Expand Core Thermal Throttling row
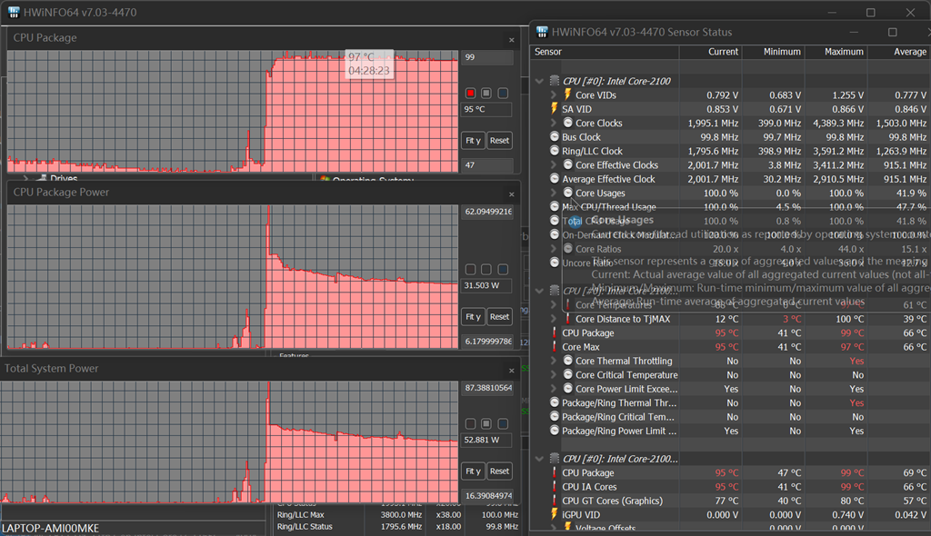This screenshot has width=931, height=536. click(x=554, y=361)
